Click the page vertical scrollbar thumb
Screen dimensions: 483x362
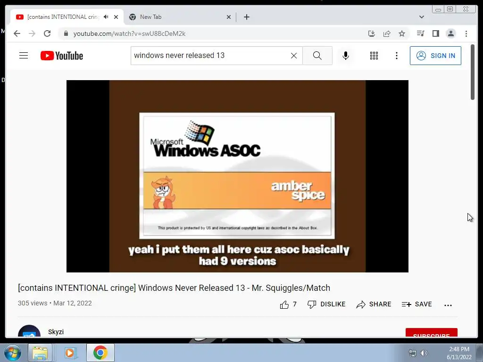click(473, 72)
